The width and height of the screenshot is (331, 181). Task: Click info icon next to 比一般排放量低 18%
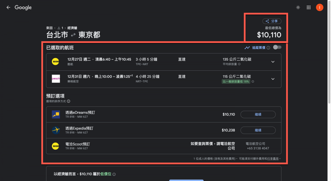tap(253, 81)
